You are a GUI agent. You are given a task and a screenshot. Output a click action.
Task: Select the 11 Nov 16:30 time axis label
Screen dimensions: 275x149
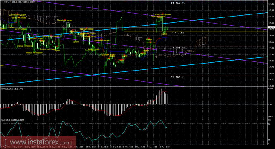(x=165, y=147)
